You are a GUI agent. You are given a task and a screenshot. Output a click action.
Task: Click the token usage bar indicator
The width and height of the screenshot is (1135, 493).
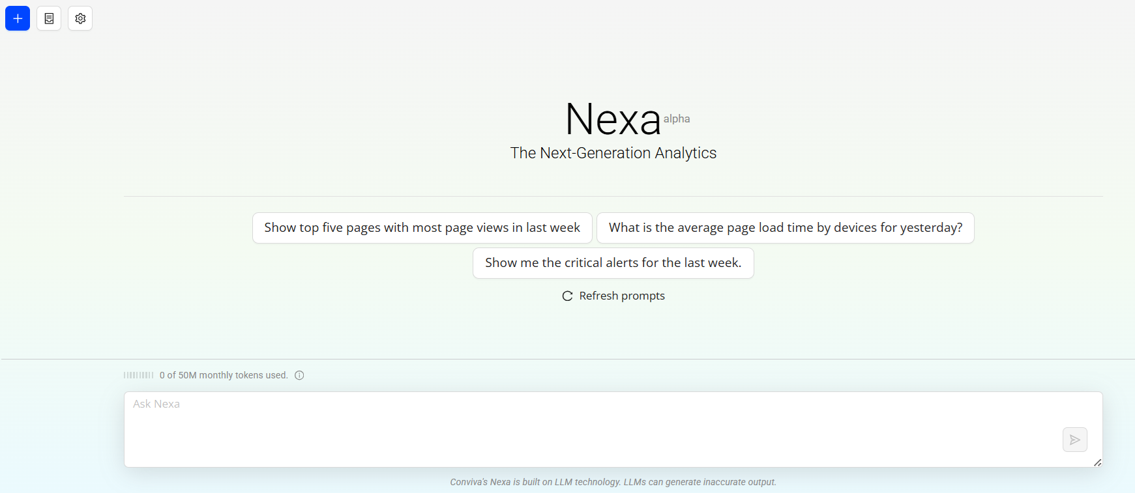tap(138, 375)
